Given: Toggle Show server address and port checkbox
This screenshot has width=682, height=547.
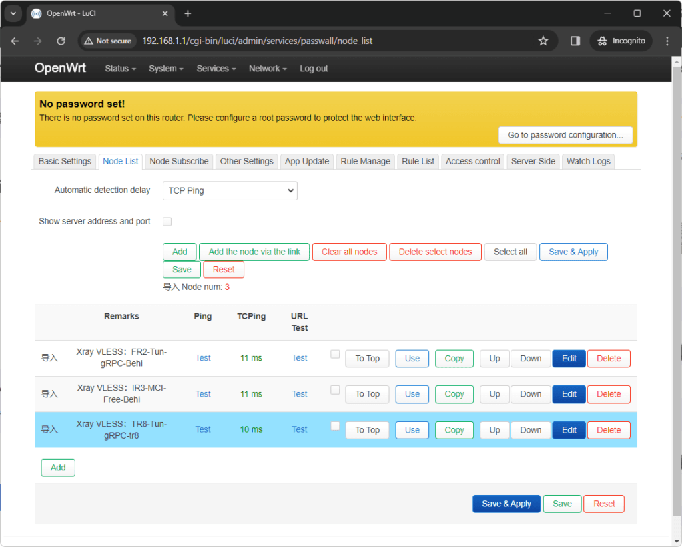Looking at the screenshot, I should [x=167, y=222].
